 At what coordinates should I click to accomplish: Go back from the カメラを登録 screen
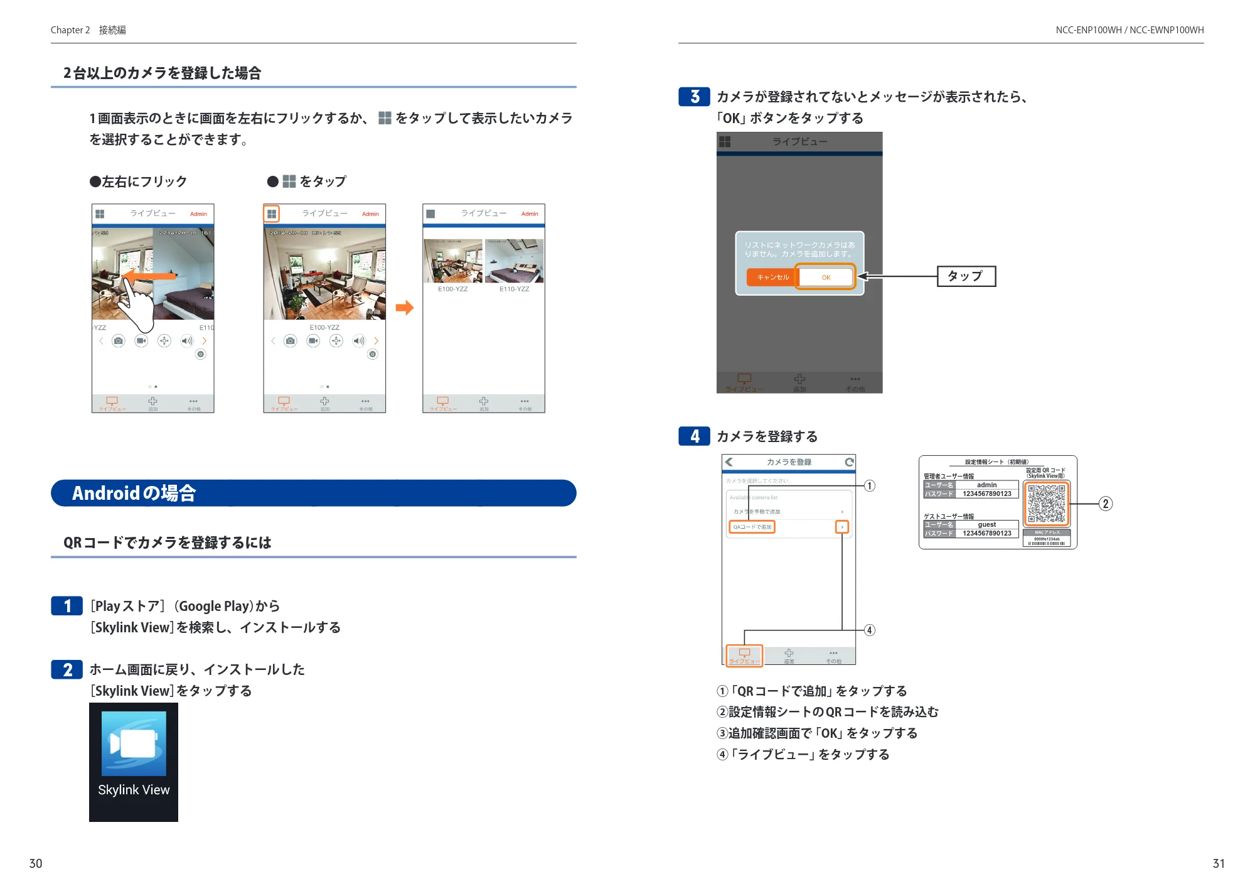tap(729, 462)
